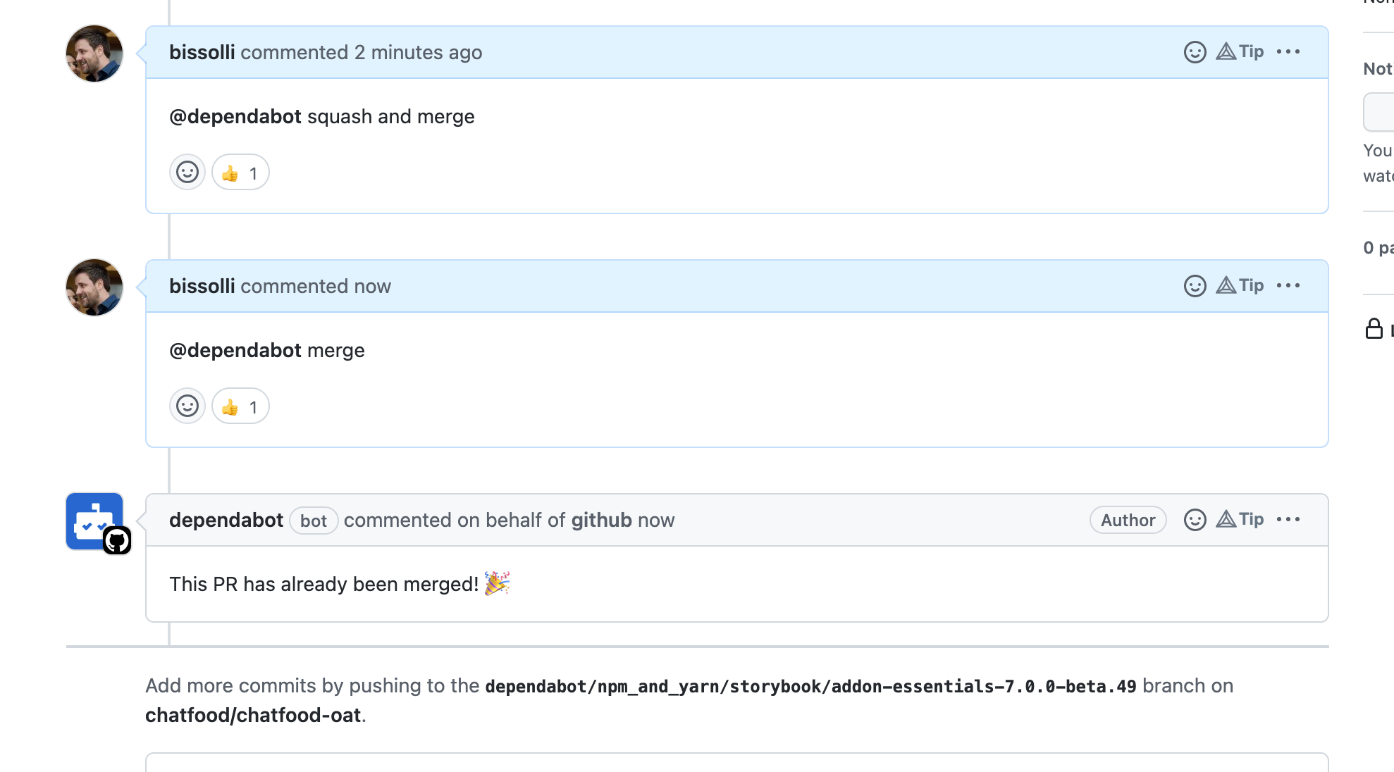The width and height of the screenshot is (1394, 772).
Task: Expand the kebab dropdown on the merge comment
Action: [1289, 285]
